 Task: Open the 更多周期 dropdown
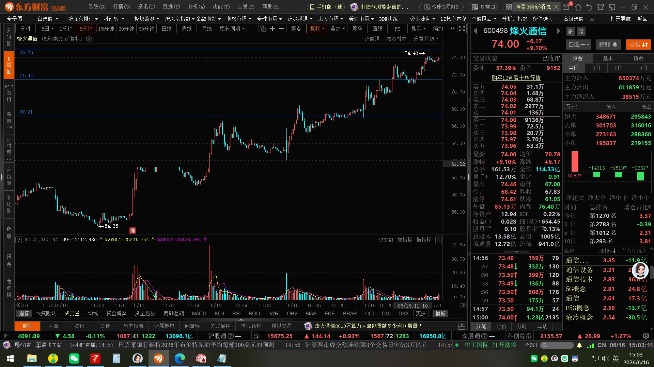(x=232, y=29)
